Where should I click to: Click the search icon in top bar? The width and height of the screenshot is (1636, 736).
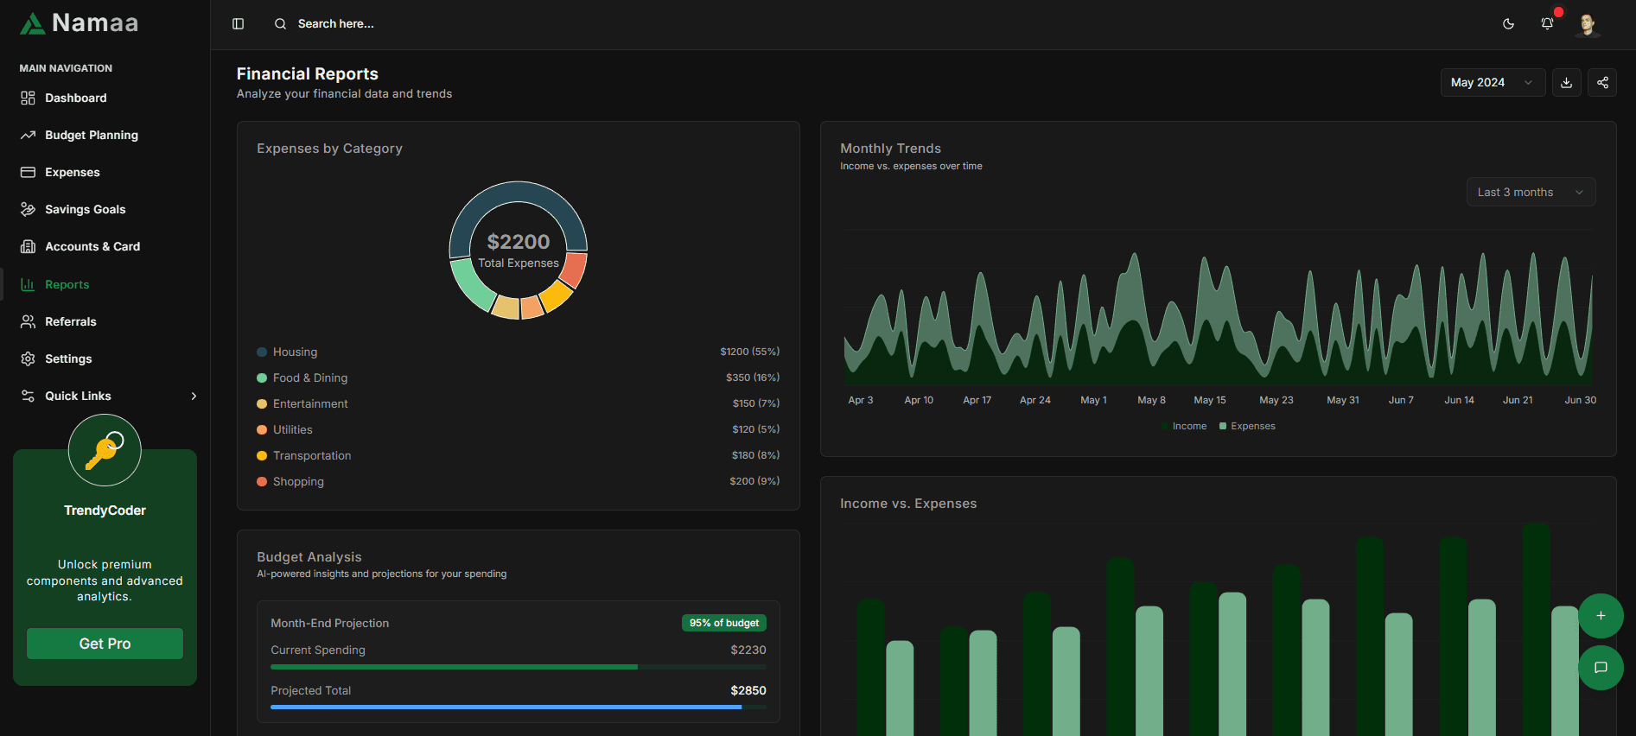coord(280,24)
